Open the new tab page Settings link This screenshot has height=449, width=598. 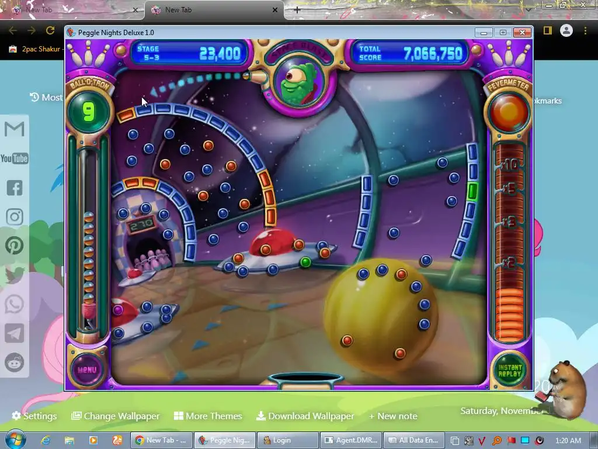(34, 416)
